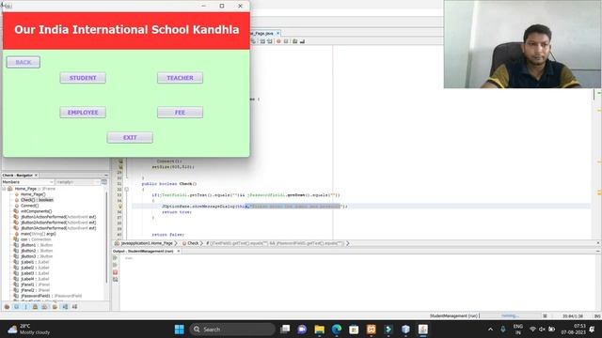
Task: Toggle seventh sort icon in Navigator bottom toolbar
Action: 65,307
